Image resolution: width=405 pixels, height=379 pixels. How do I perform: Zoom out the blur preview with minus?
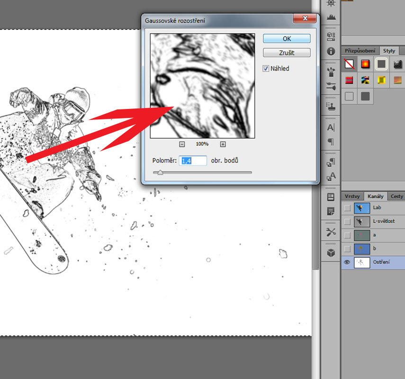coord(182,144)
